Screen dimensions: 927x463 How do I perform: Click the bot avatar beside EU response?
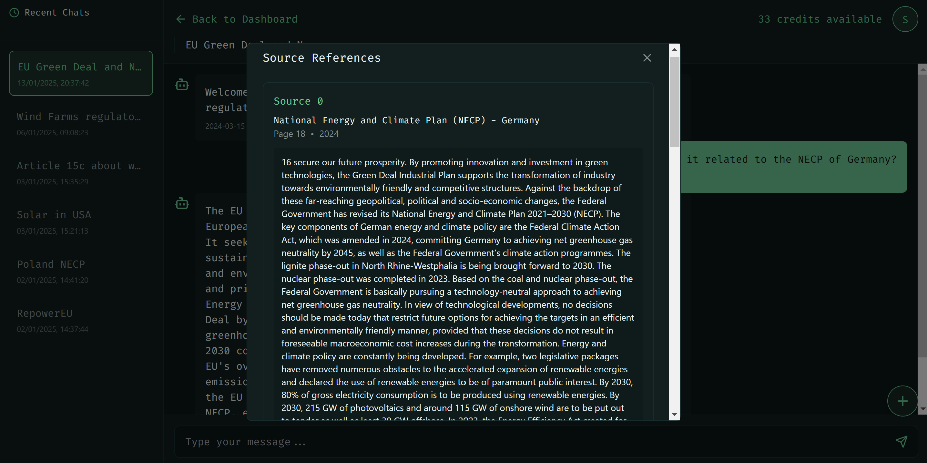182,203
